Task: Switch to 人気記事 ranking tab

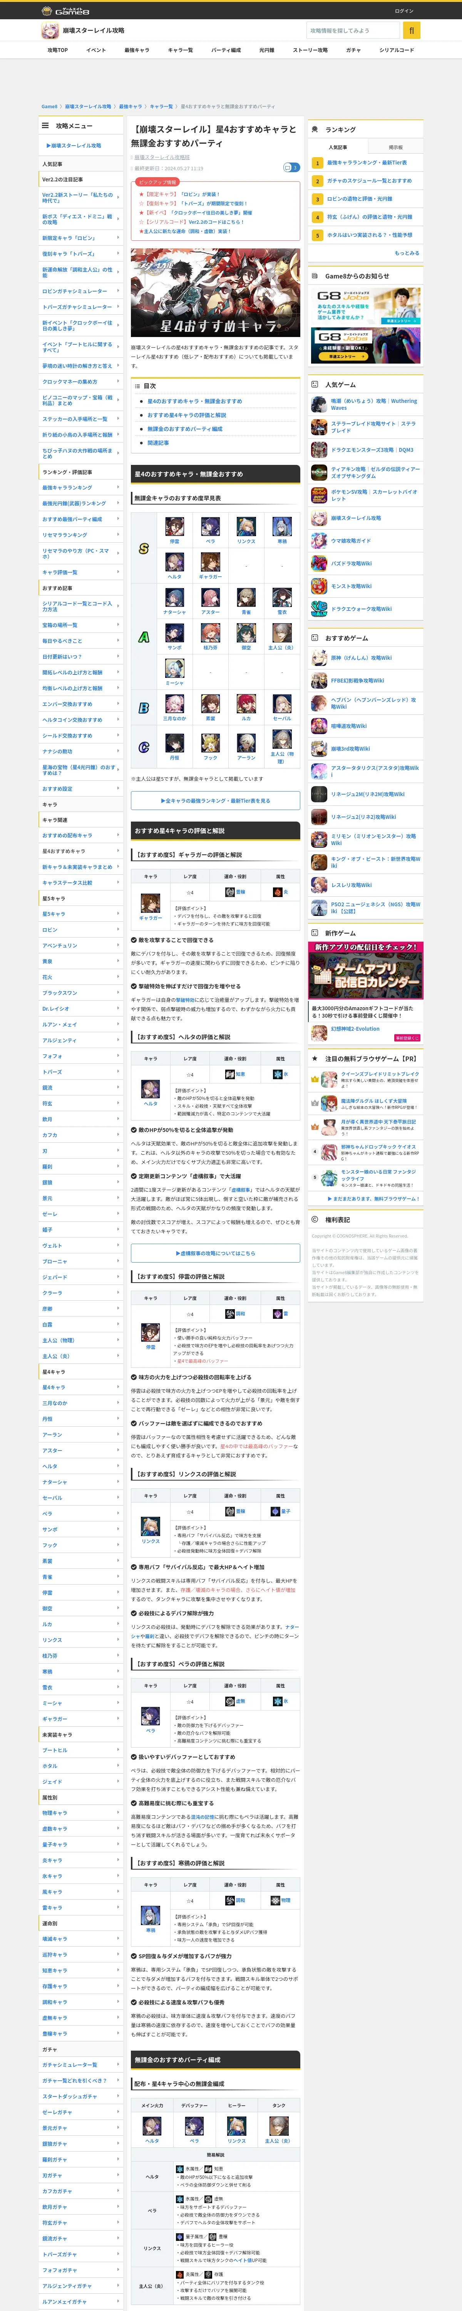Action: coord(337,147)
